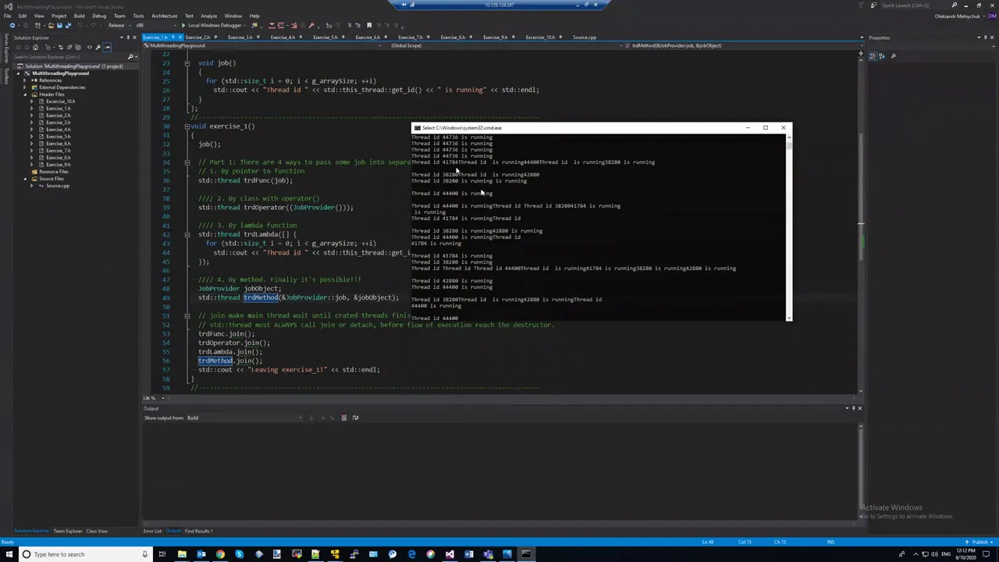Click the Home icon in Solution Explorer
Viewport: 999px width, 562px height.
pyautogui.click(x=35, y=47)
